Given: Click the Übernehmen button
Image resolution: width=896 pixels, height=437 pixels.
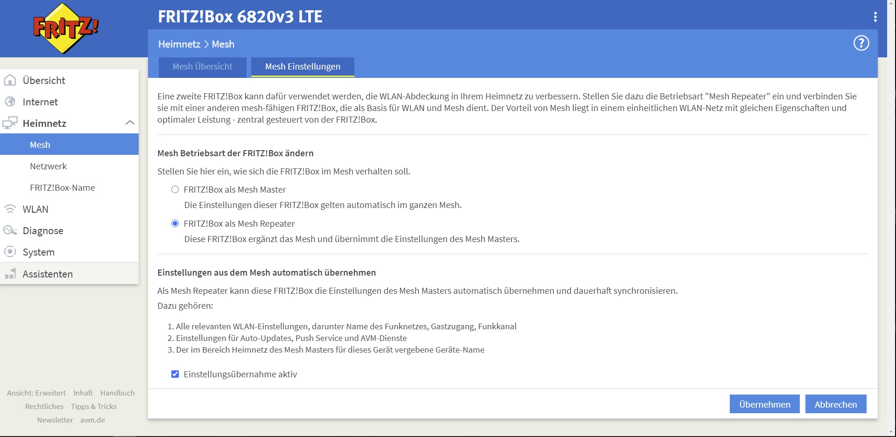Looking at the screenshot, I should (764, 404).
